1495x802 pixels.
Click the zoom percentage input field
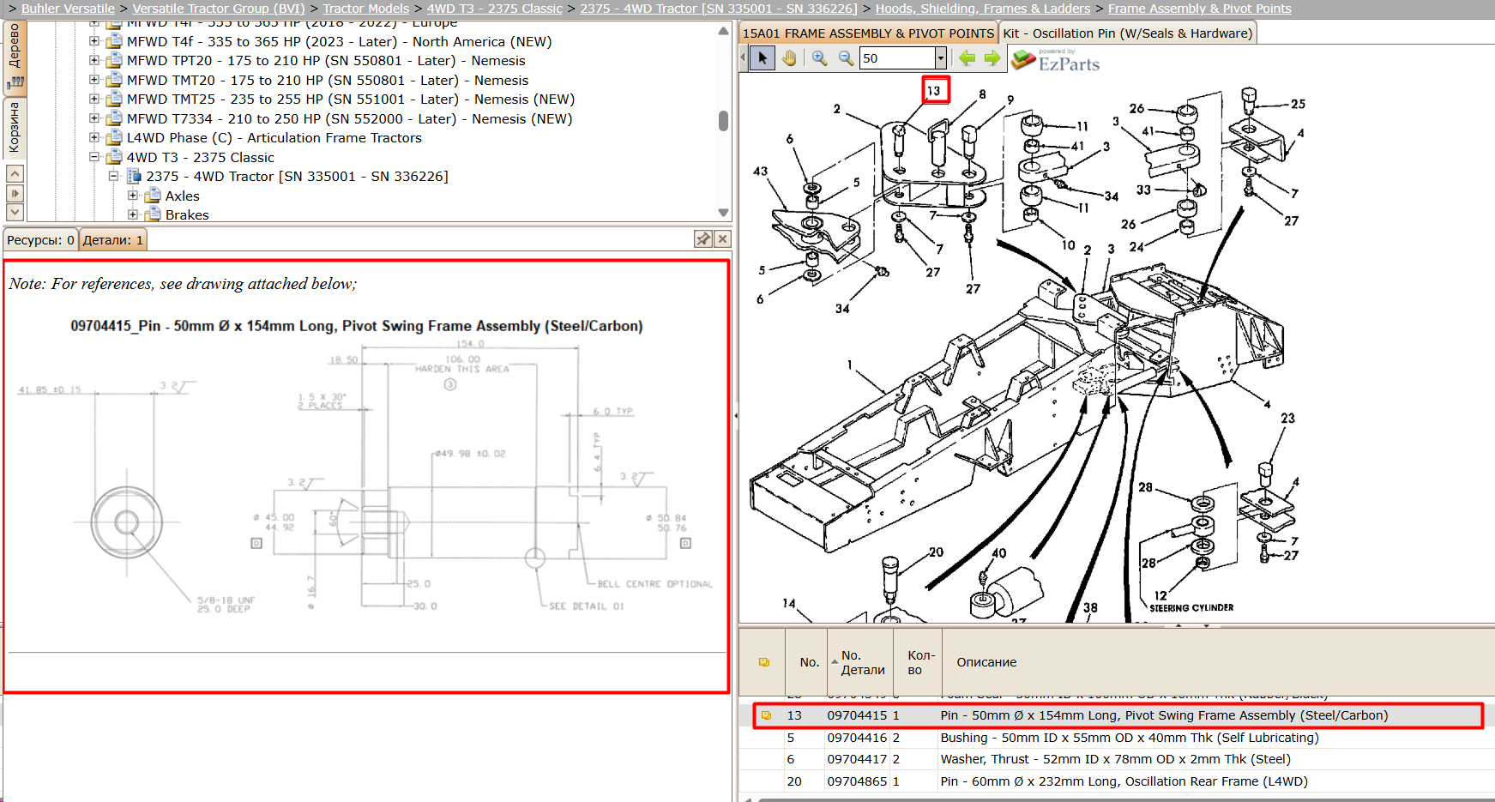click(897, 57)
